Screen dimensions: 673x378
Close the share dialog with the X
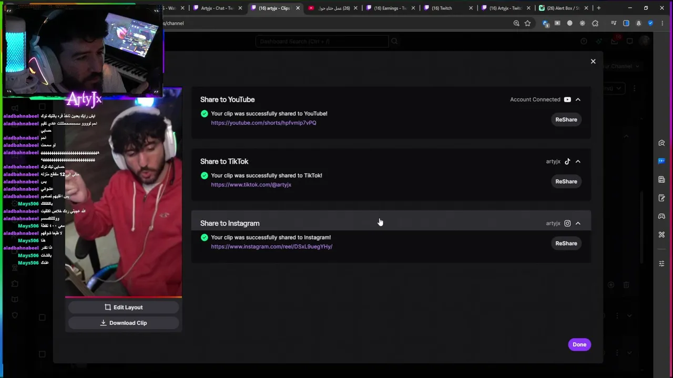tap(593, 61)
